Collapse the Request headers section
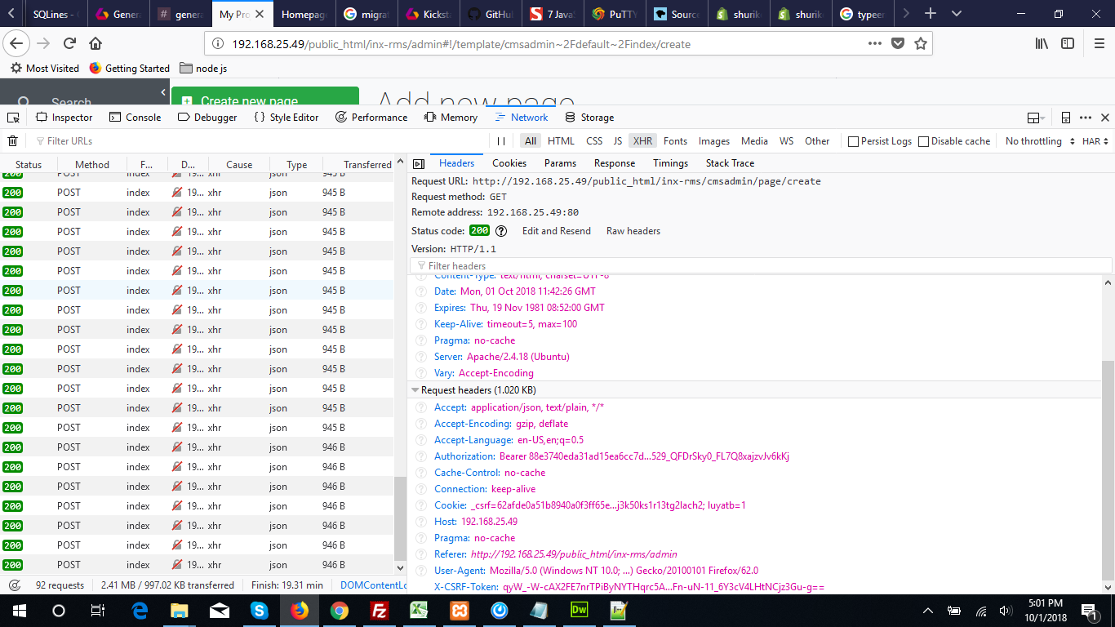Image resolution: width=1115 pixels, height=627 pixels. (415, 389)
